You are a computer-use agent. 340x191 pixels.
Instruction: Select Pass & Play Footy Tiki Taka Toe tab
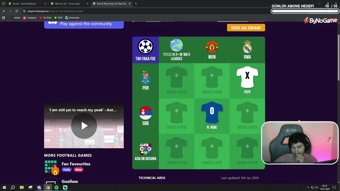point(111,4)
